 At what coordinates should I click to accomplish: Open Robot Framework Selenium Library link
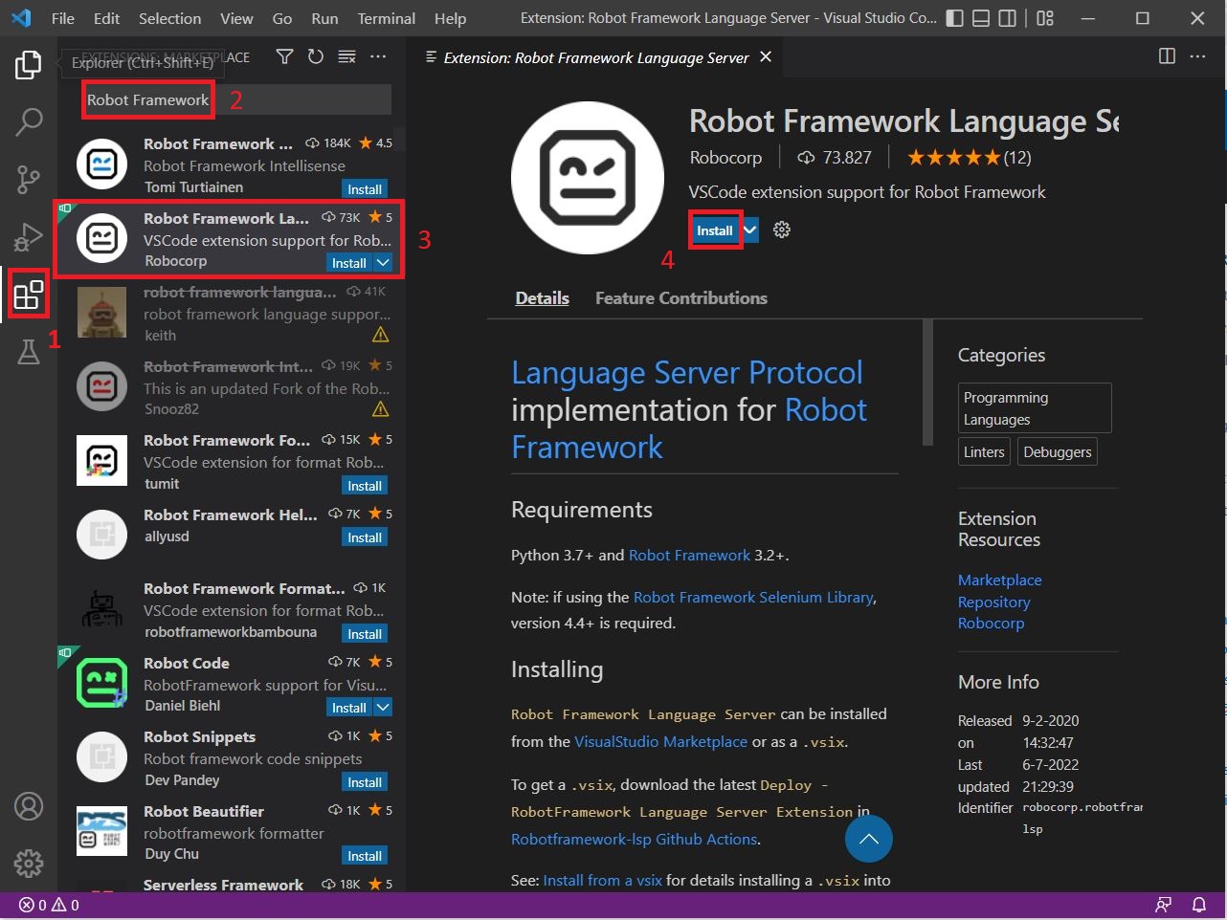coord(753,597)
